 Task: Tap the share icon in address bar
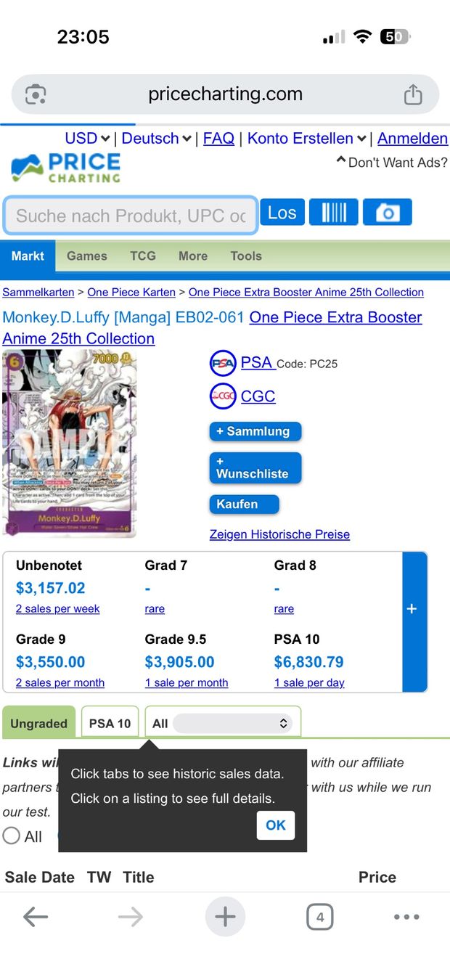pos(413,94)
